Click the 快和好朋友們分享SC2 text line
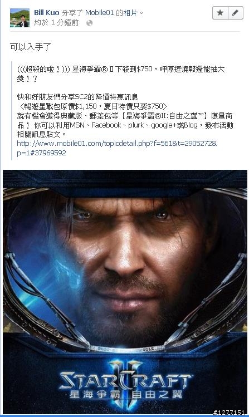Image resolution: width=249 pixels, height=417 pixels. point(77,97)
